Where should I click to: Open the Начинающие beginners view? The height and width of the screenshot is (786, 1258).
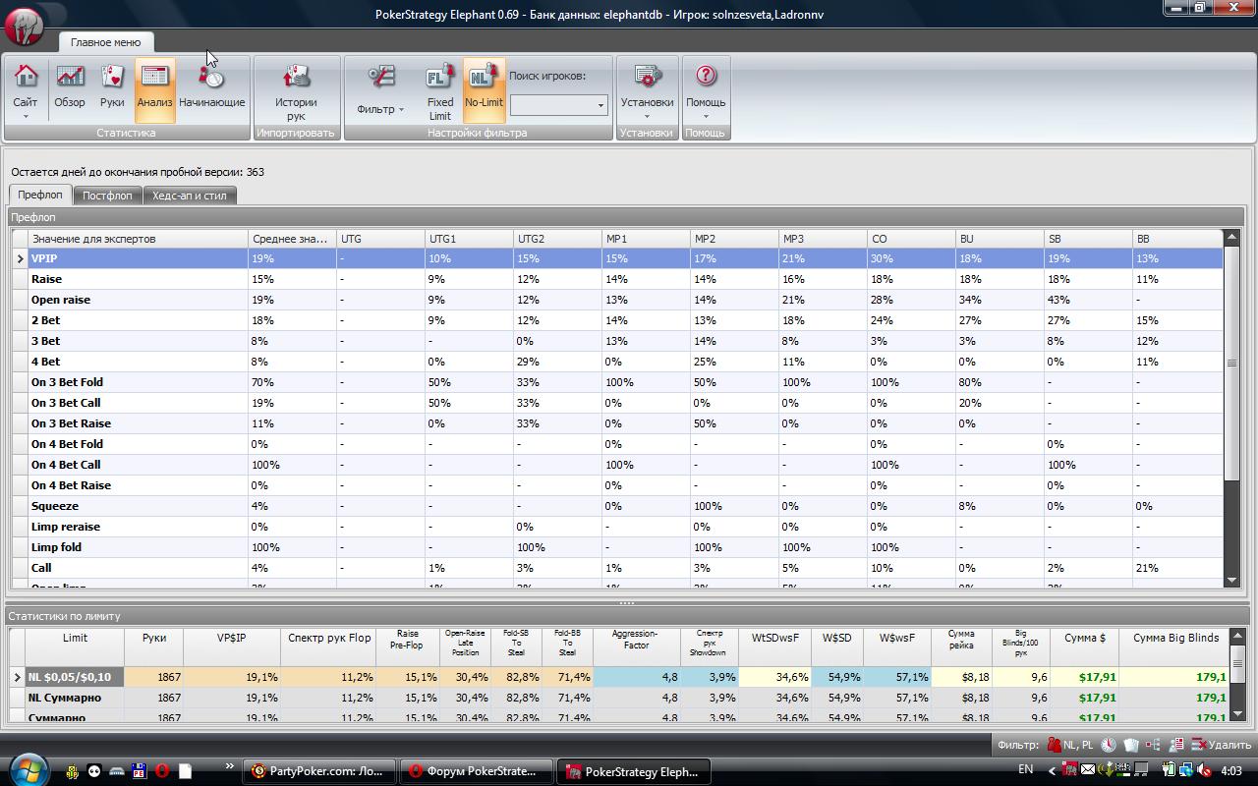[211, 89]
